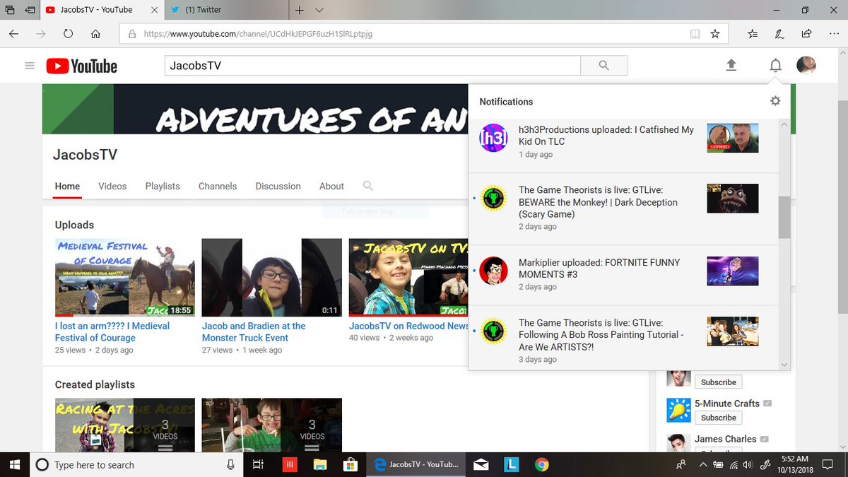Click the search magnifier button

(603, 65)
